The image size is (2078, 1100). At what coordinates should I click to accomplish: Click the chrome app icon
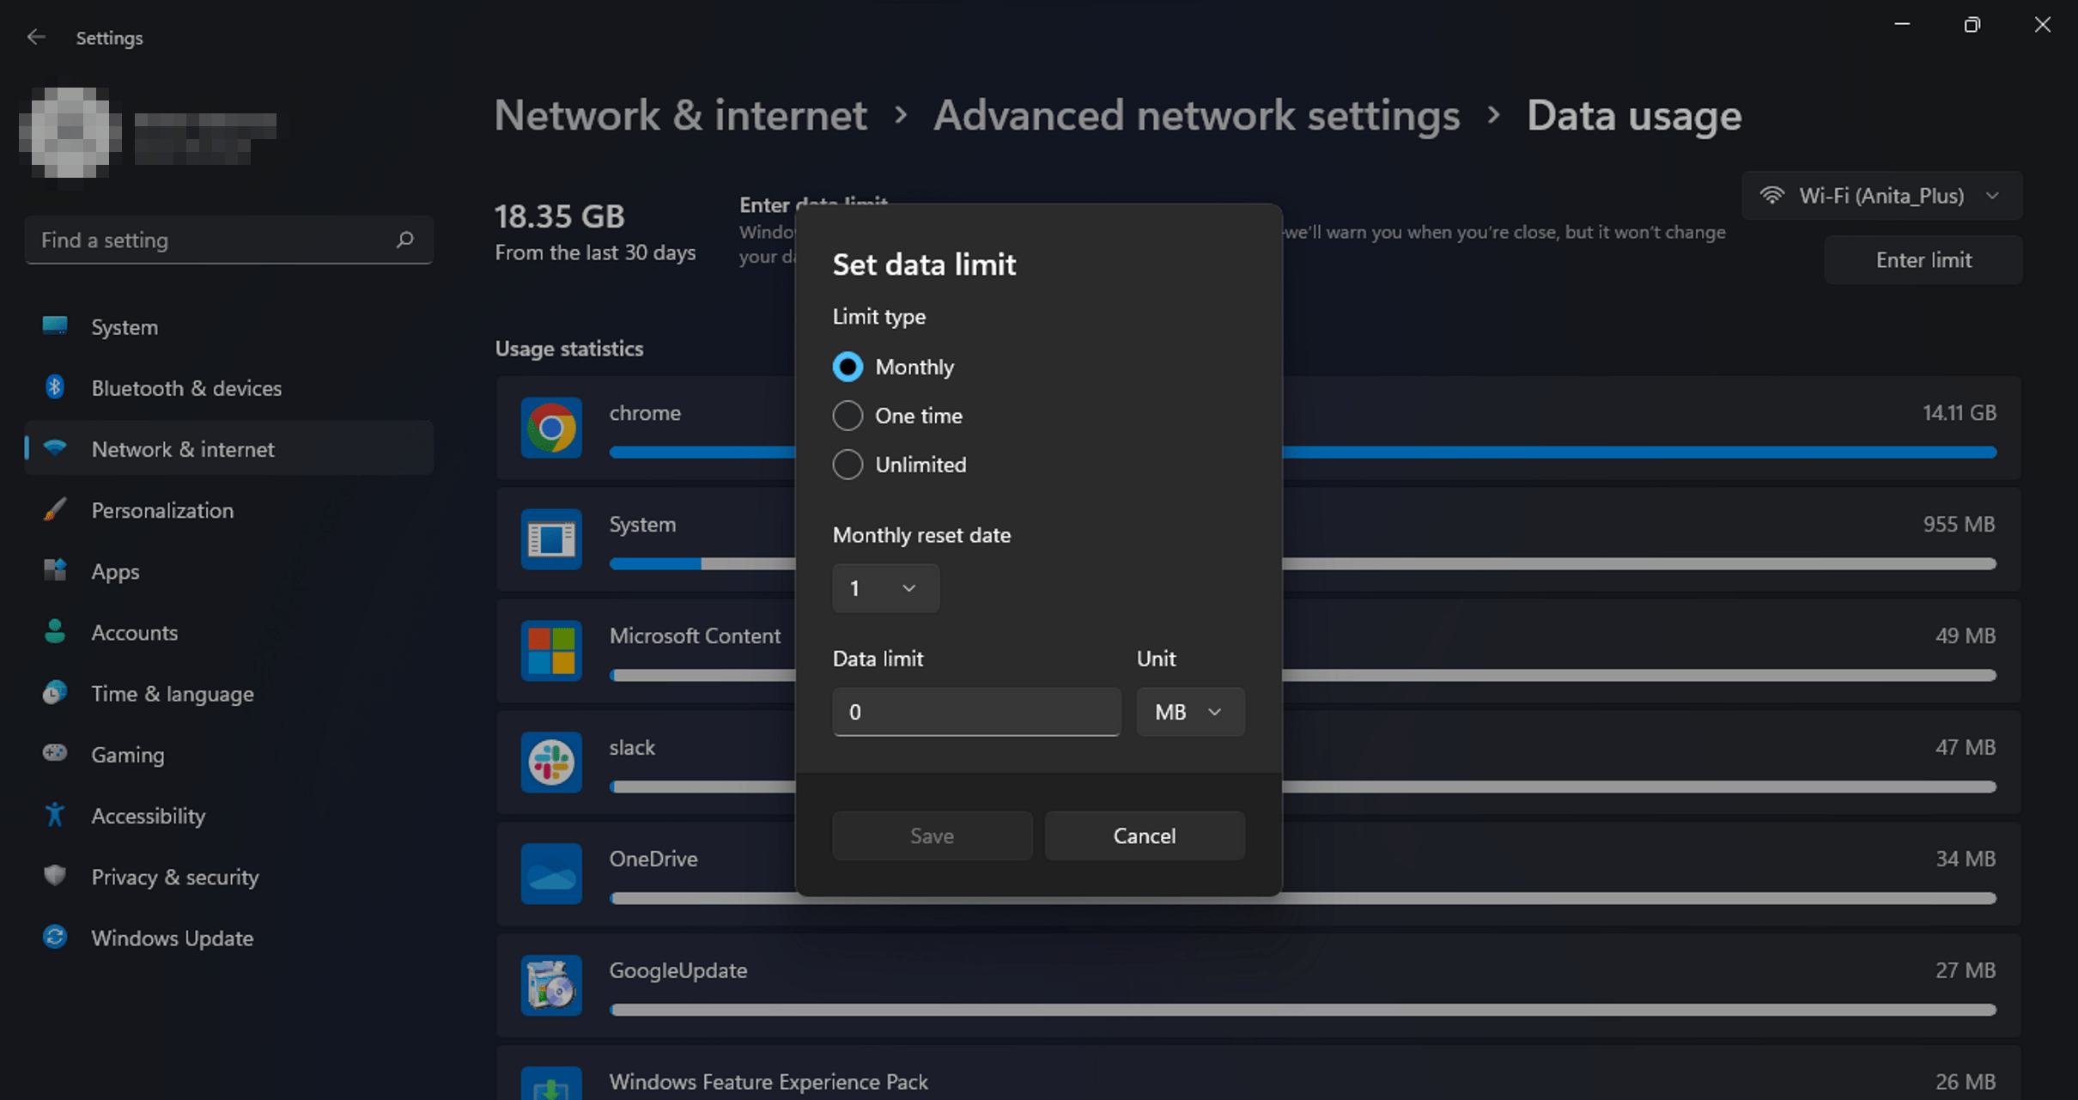[551, 427]
